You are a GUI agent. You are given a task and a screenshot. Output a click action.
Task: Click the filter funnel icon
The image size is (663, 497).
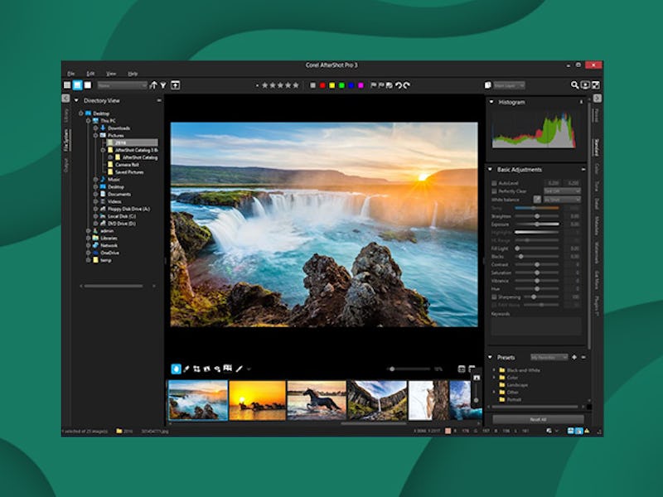click(x=162, y=85)
